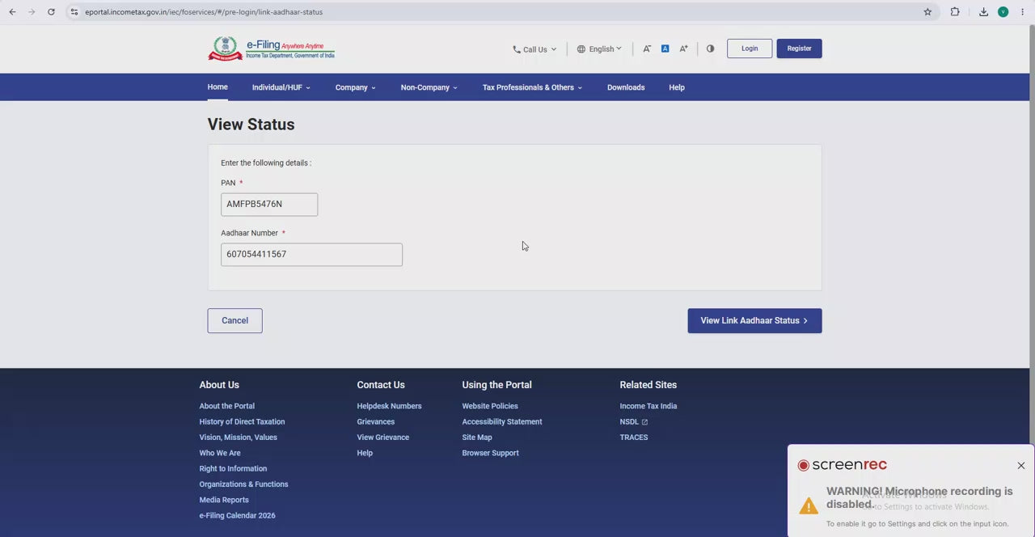
Task: Bookmark this page with star icon
Action: [x=927, y=12]
